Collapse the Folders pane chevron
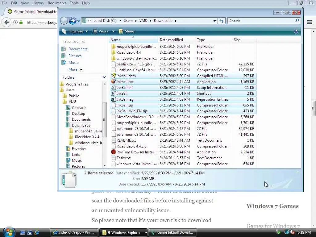Screen dimensions: 316x237 (104, 77)
